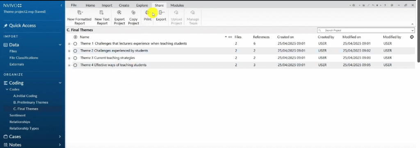Click the add-column plus icon beside Name header
This screenshot has height=148, width=420.
(x=75, y=37)
